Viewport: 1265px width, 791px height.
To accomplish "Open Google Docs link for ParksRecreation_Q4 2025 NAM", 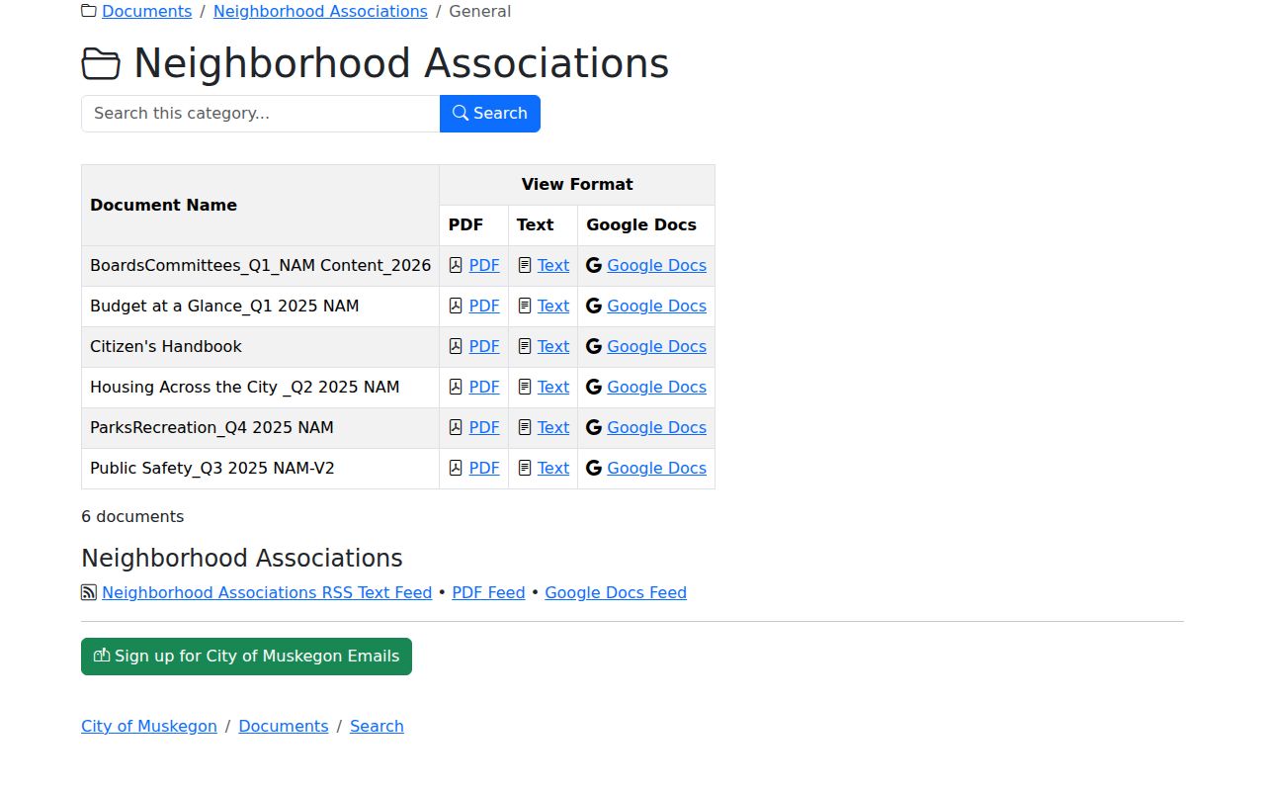I will point(656,427).
